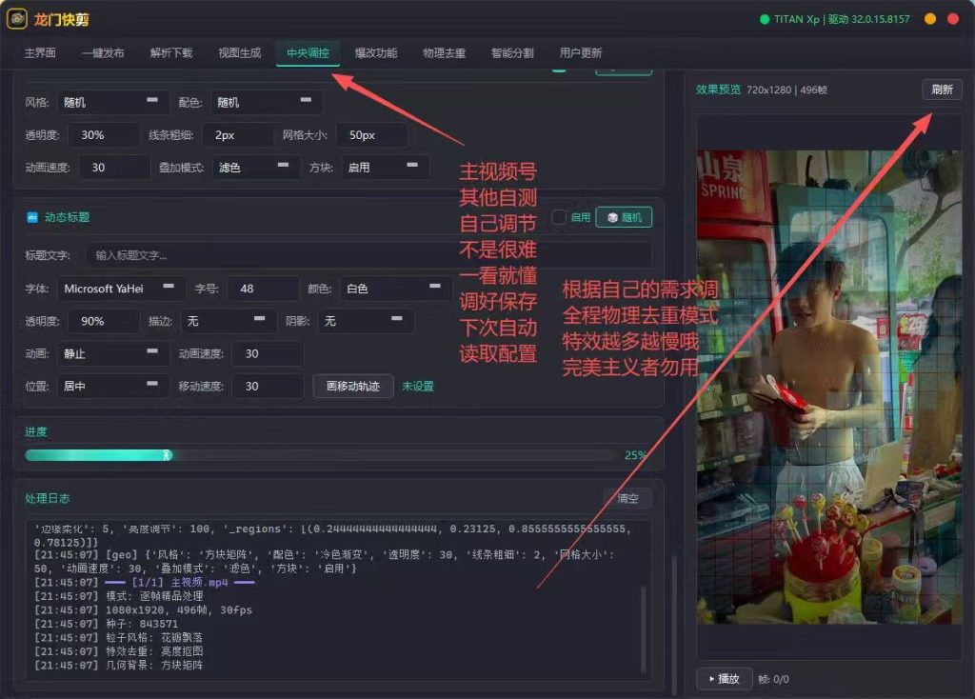
Task: Click the title 动画速度 30 field
Action: (x=268, y=353)
